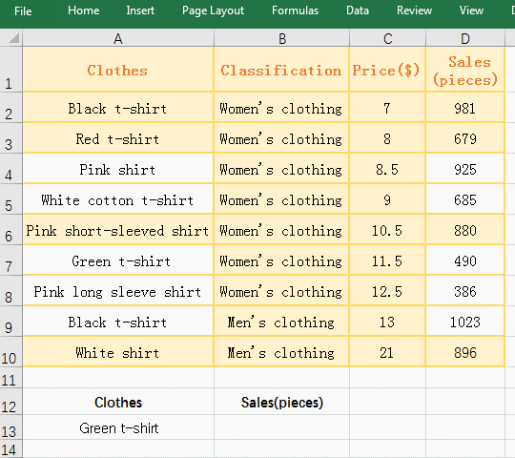Open the File tab
Viewport: 515px width, 458px height.
(x=23, y=11)
